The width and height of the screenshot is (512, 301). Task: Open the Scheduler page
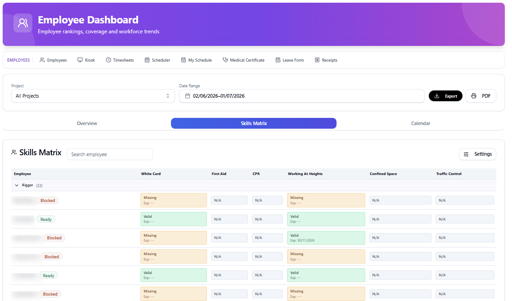point(157,60)
